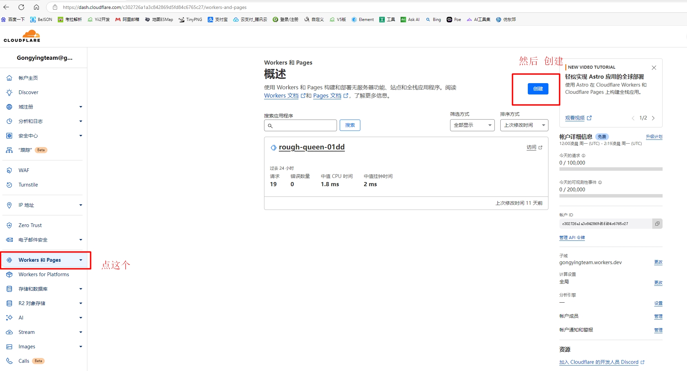Click the browser back arrow
This screenshot has width=687, height=371.
(x=6, y=7)
